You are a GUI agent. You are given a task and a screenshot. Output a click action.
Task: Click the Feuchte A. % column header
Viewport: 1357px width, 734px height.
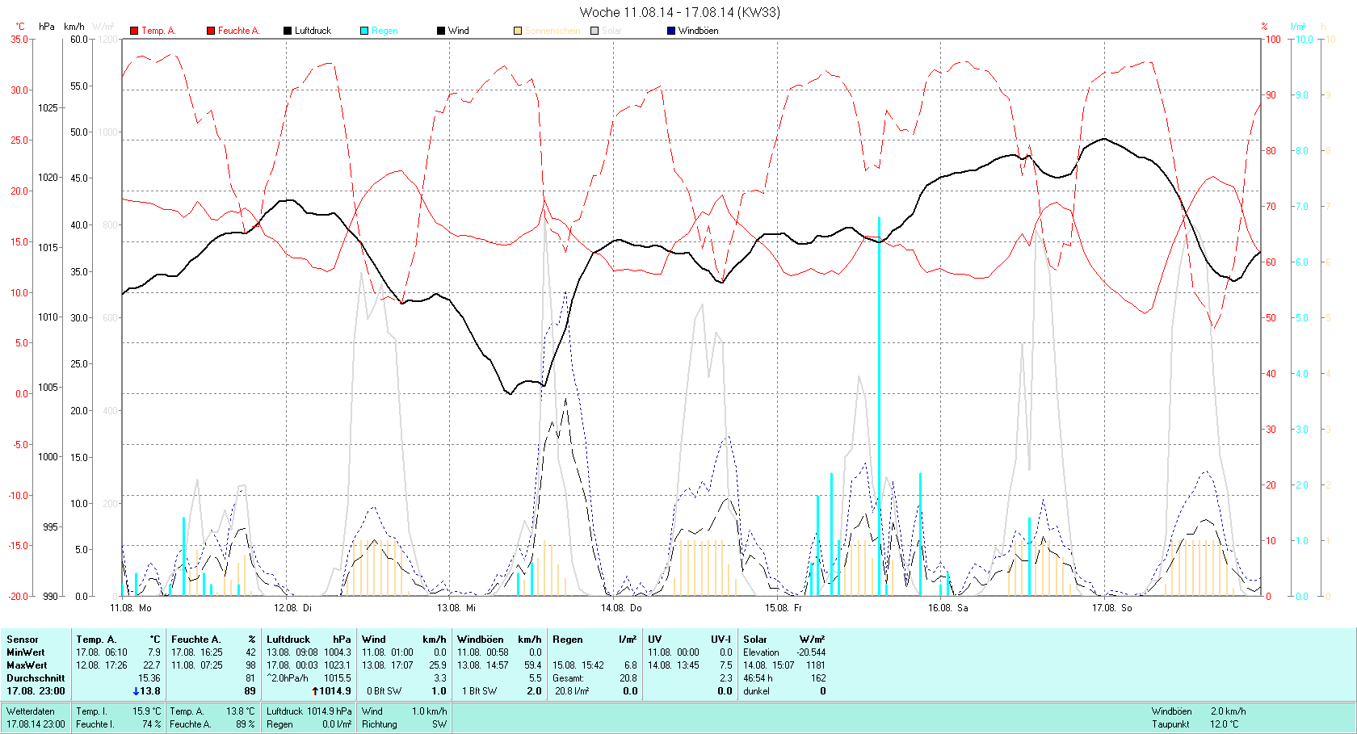pyautogui.click(x=213, y=640)
